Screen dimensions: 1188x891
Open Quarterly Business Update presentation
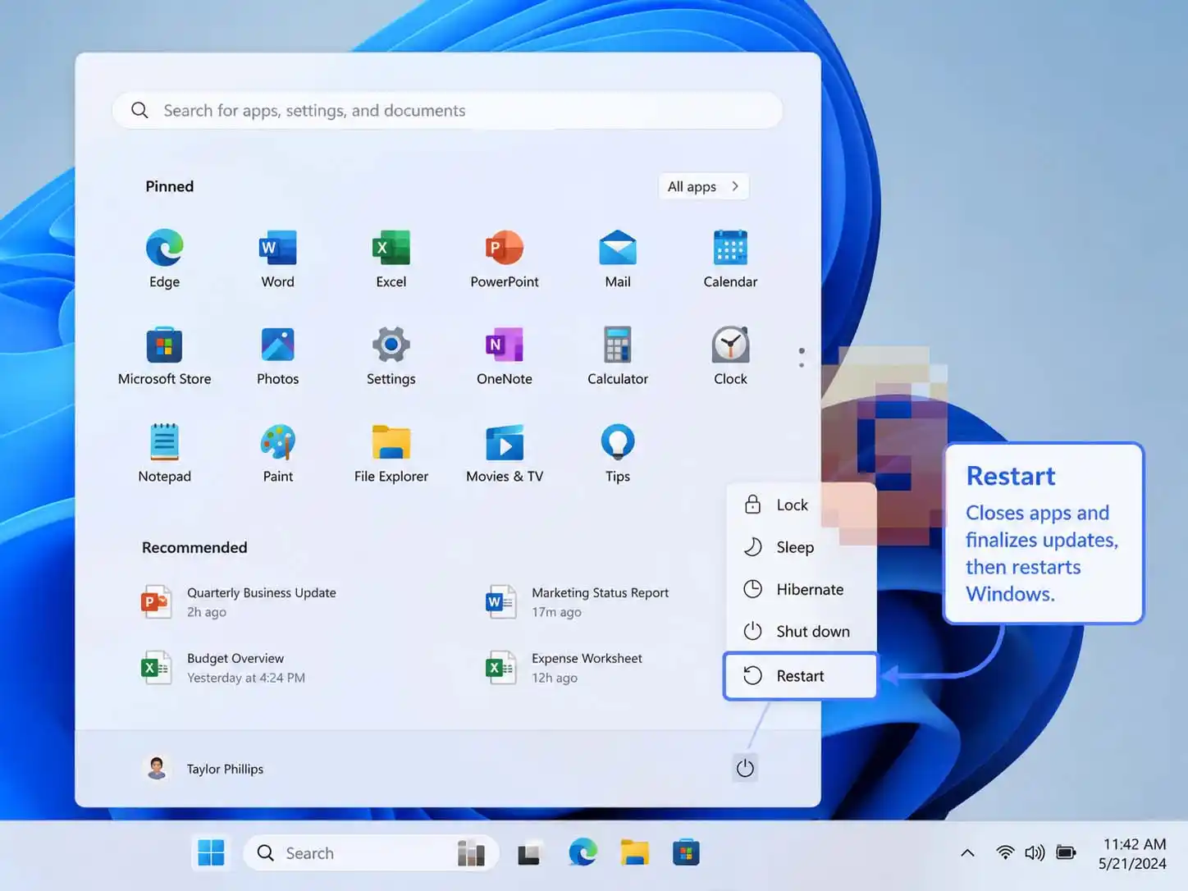tap(240, 602)
